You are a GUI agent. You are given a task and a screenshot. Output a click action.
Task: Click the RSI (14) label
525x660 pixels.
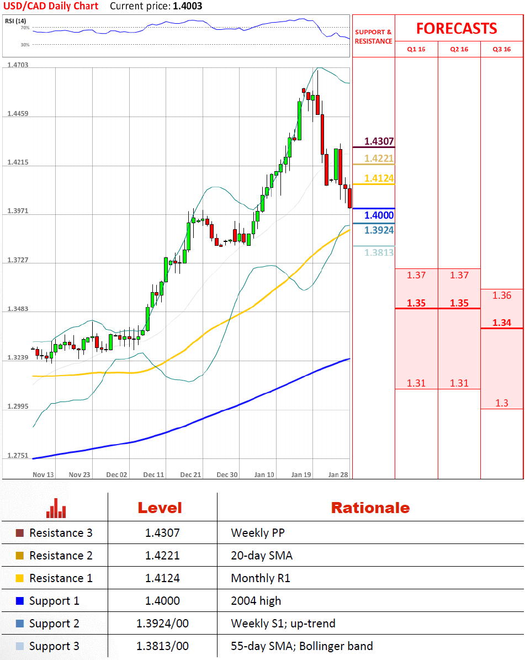15,21
